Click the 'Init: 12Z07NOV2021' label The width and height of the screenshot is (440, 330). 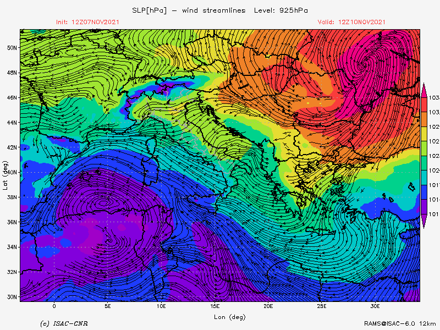tap(87, 22)
